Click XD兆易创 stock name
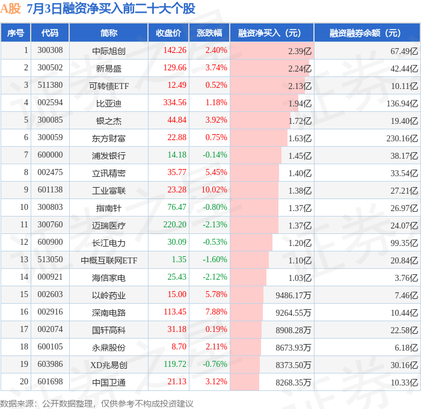The width and height of the screenshot is (421, 409). click(x=109, y=365)
